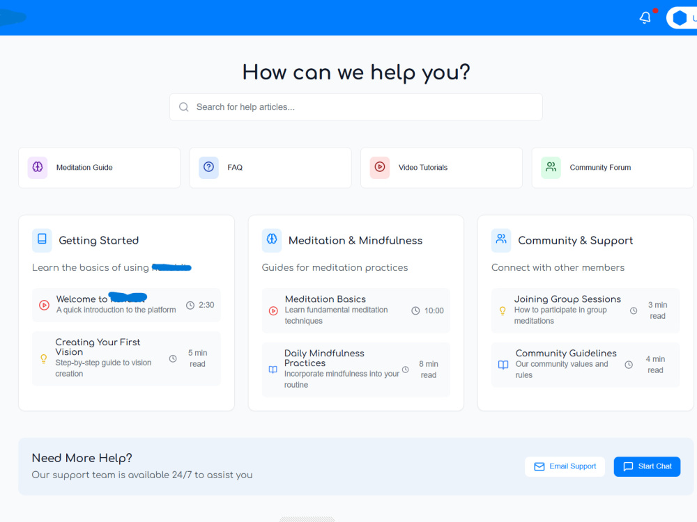Image resolution: width=697 pixels, height=522 pixels.
Task: Select 'Connect with other members' text
Action: point(558,268)
